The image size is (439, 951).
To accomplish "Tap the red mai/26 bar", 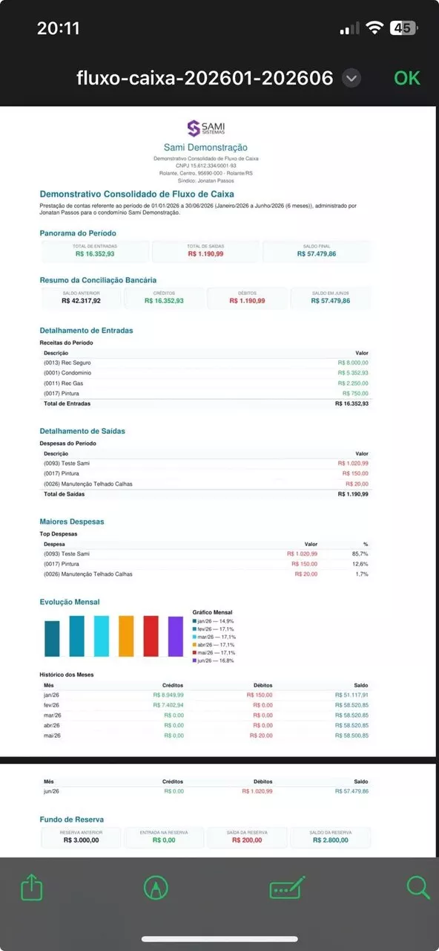I will tap(151, 636).
